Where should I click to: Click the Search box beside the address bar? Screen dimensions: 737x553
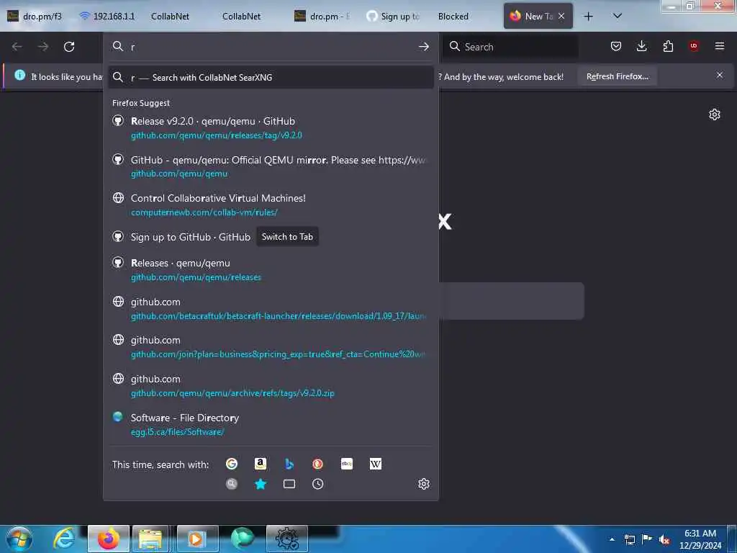point(510,47)
